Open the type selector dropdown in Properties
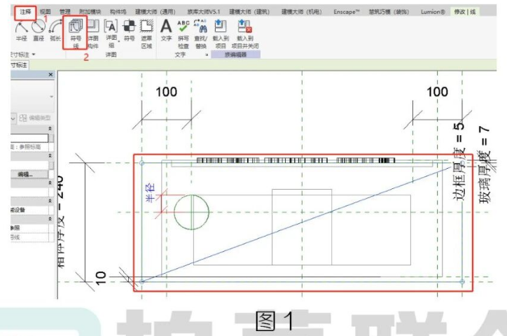The width and height of the screenshot is (507, 336). tap(51, 97)
